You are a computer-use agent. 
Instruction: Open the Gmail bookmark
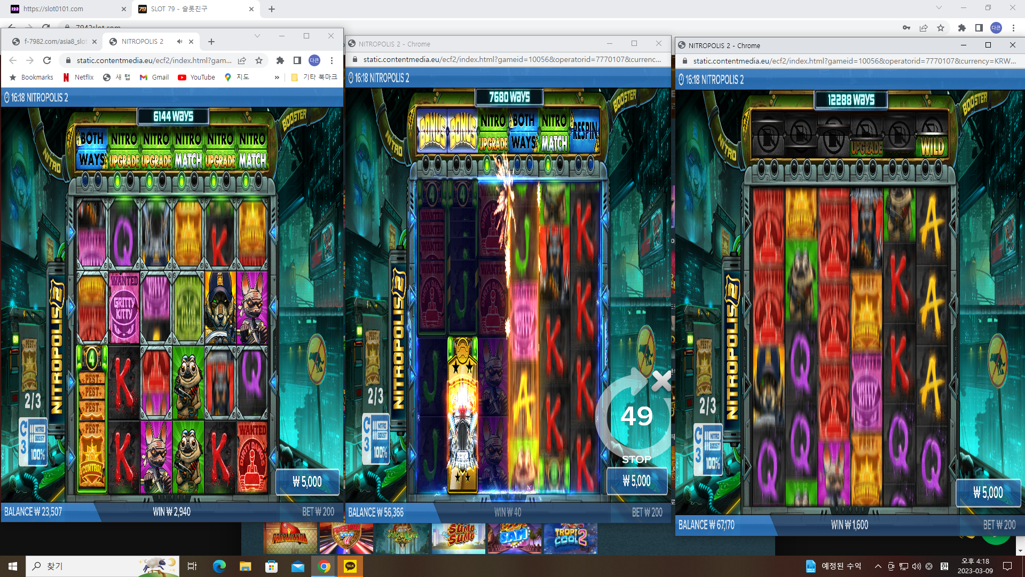tap(154, 77)
